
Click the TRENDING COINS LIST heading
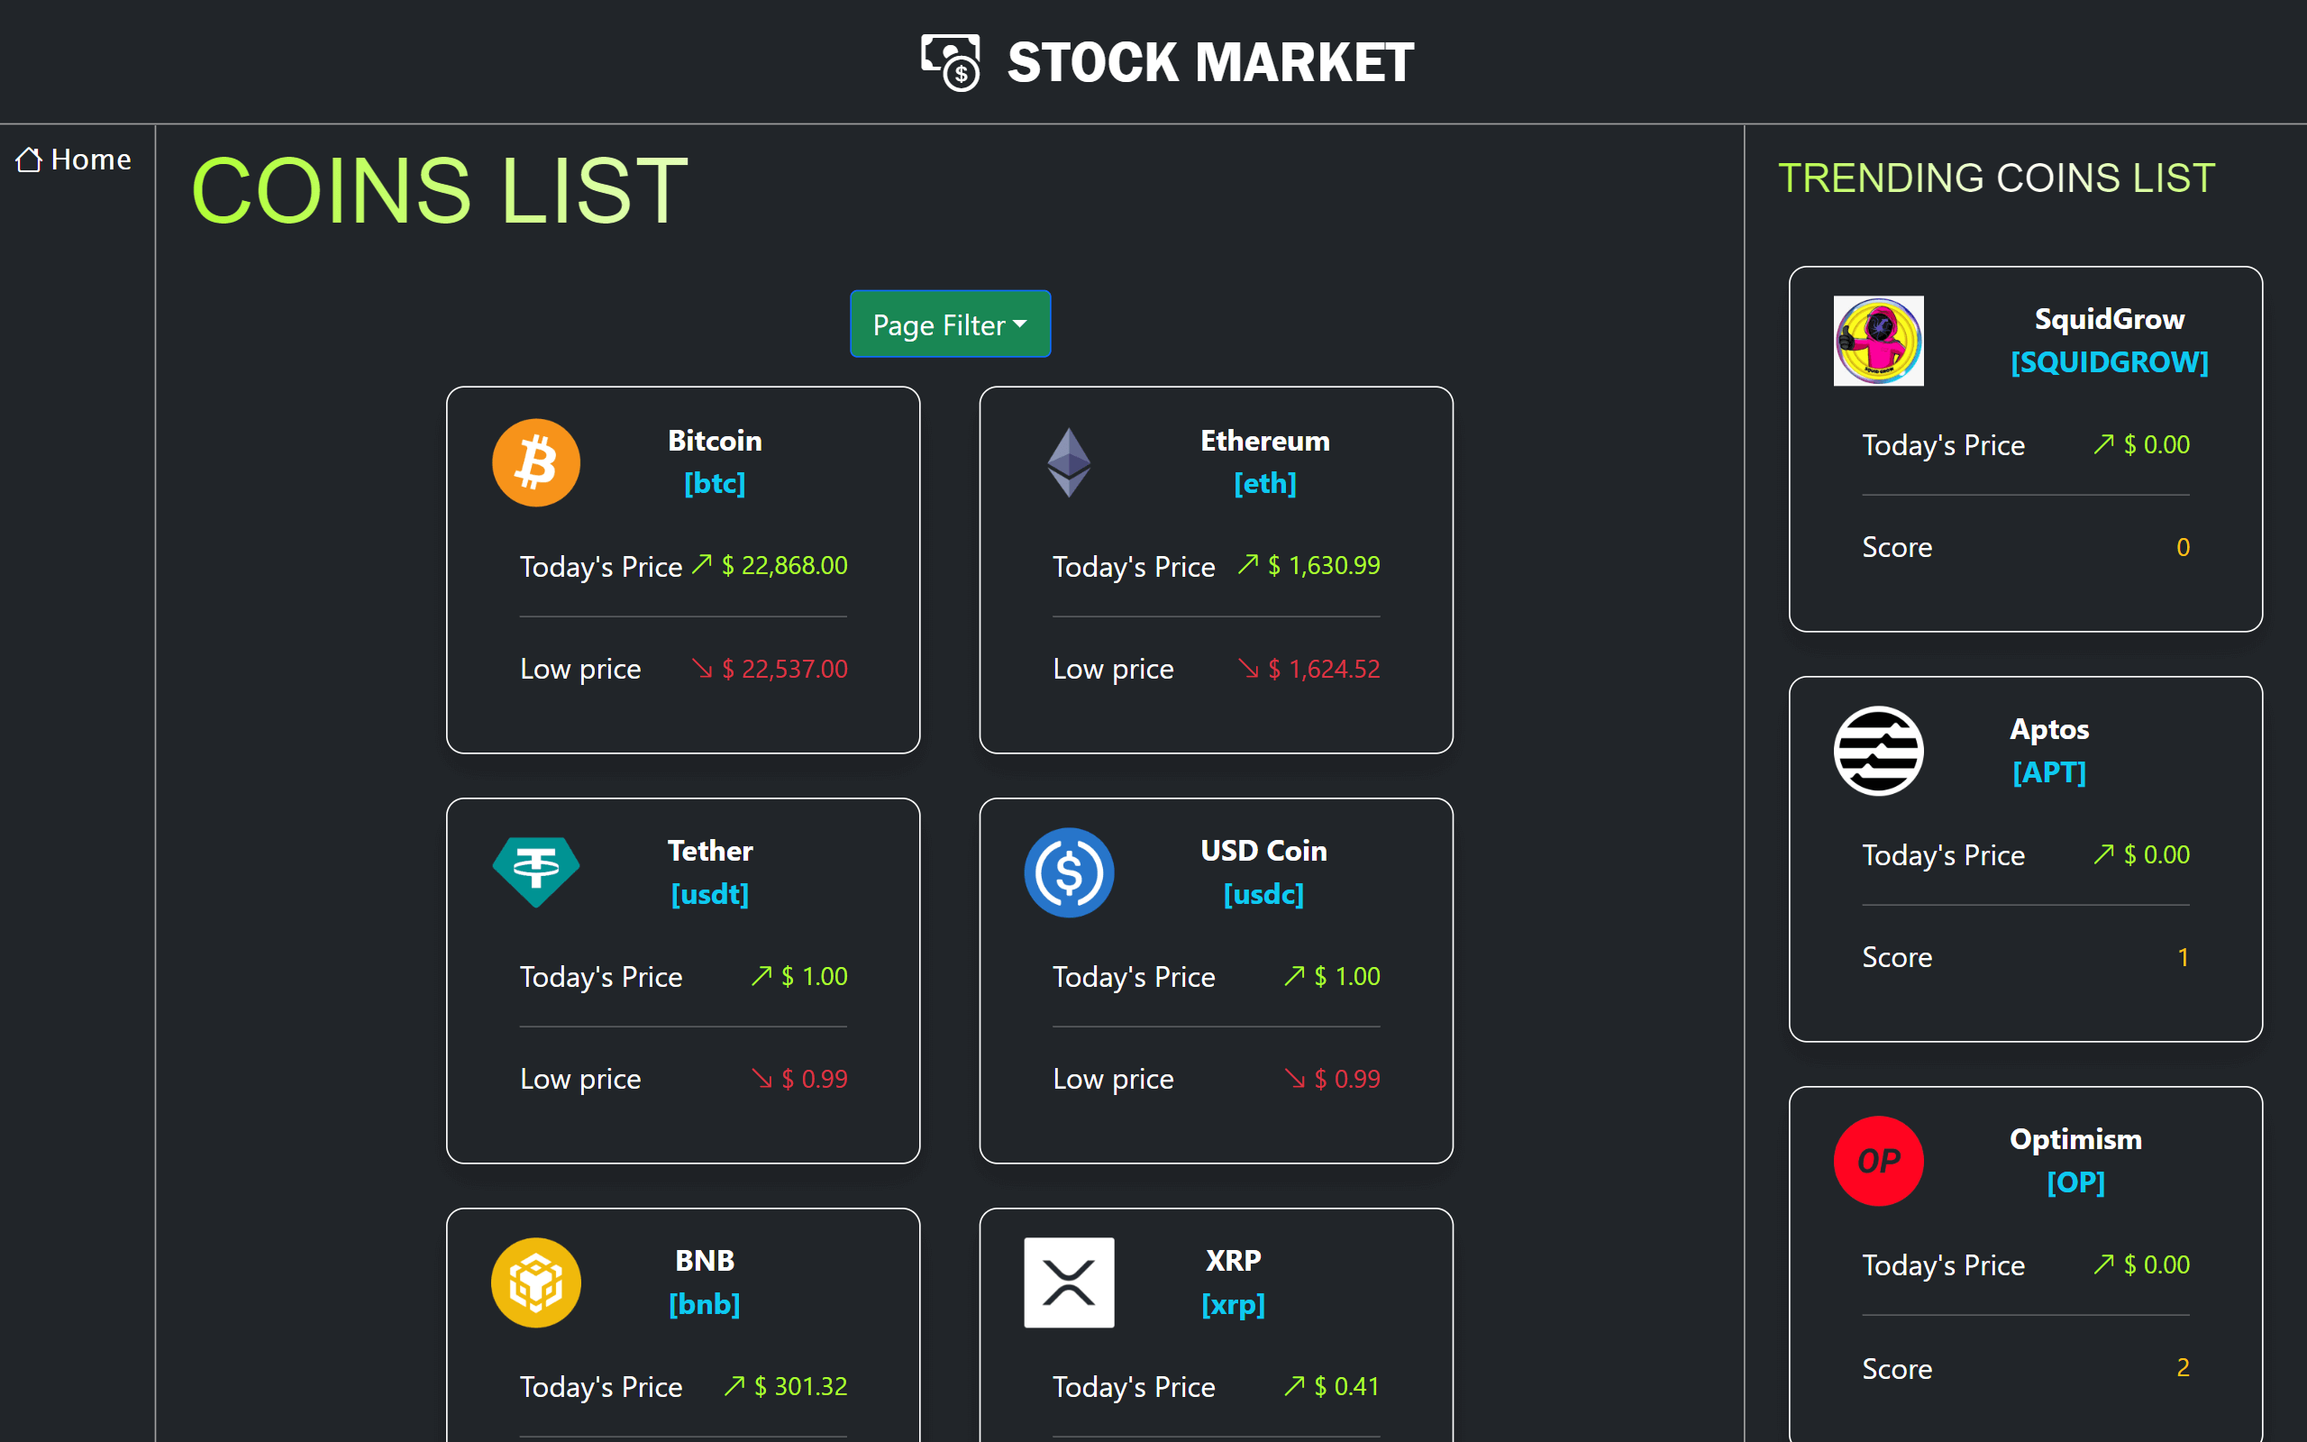(x=1996, y=178)
